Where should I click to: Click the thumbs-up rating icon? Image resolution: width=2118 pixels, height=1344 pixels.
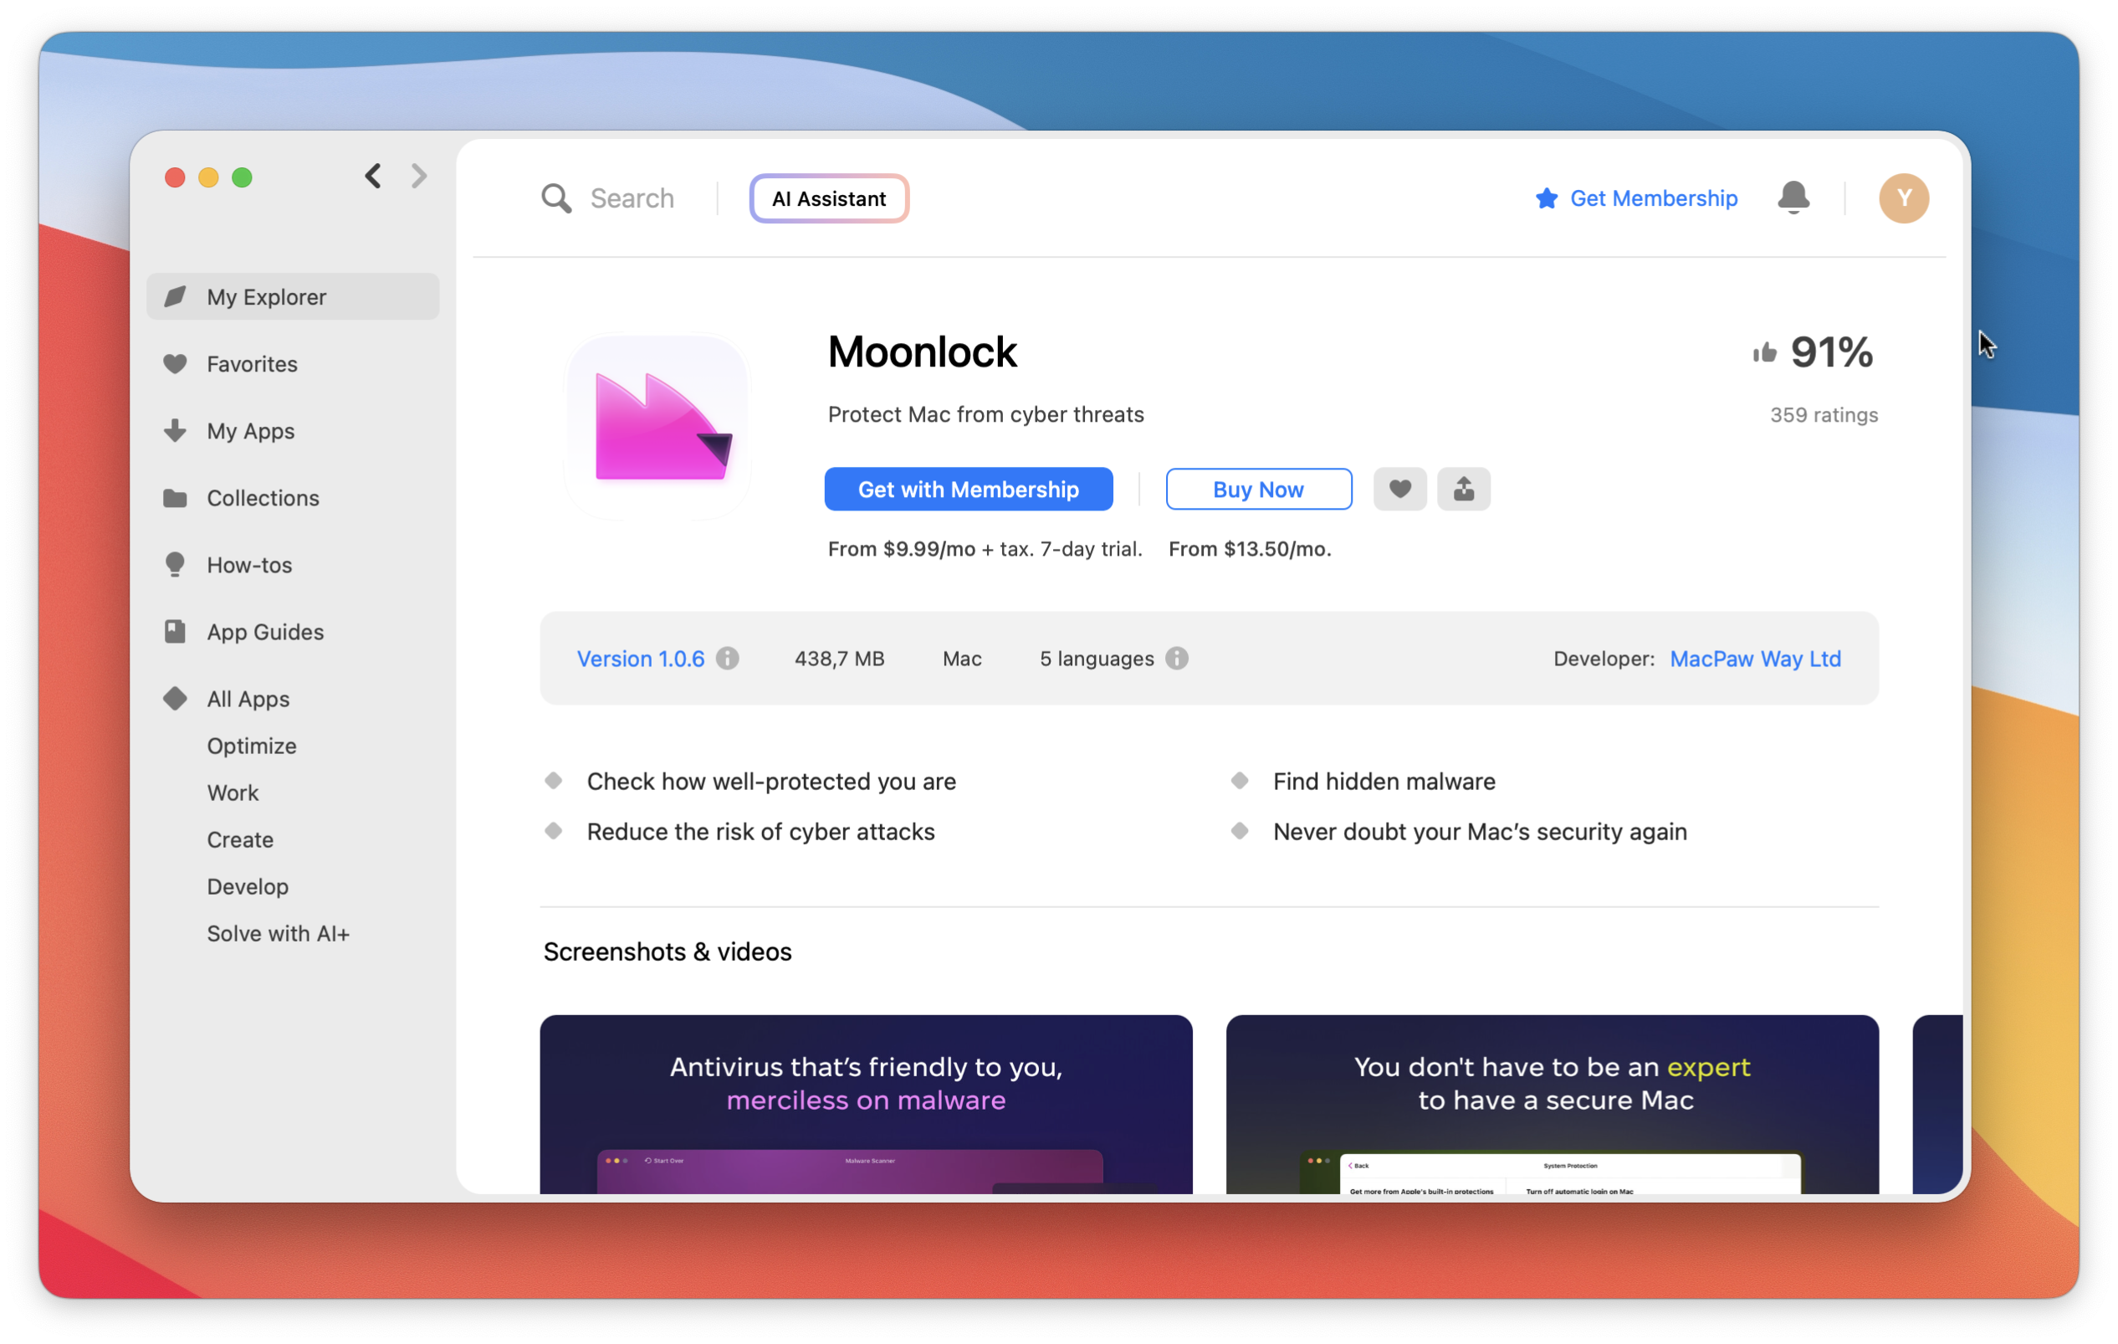point(1763,353)
